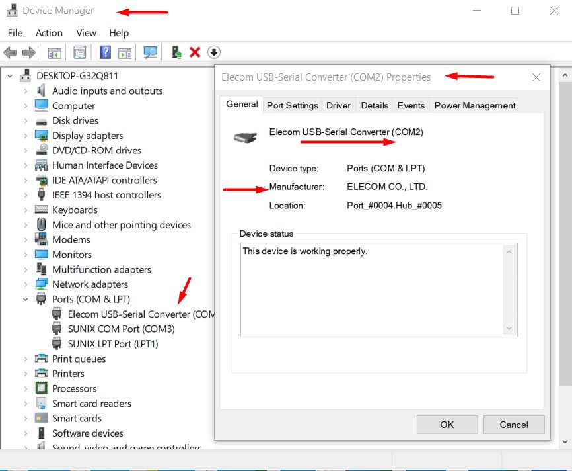Click the Processors chip icon
This screenshot has height=471, width=572.
pos(41,388)
